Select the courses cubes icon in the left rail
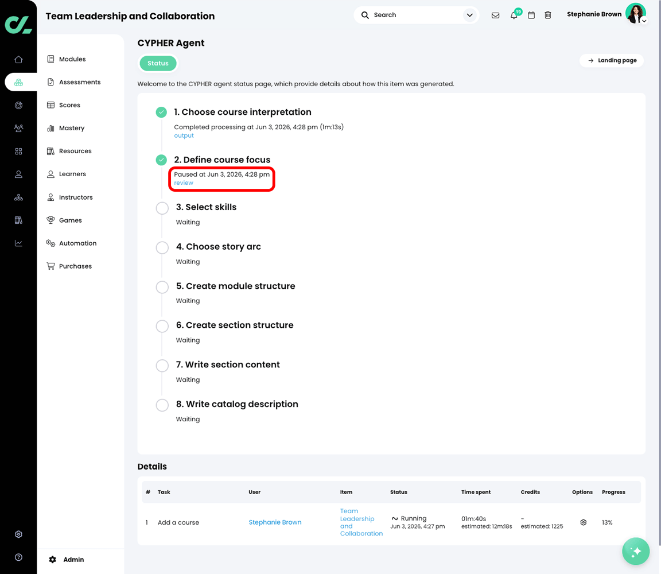 (x=18, y=82)
